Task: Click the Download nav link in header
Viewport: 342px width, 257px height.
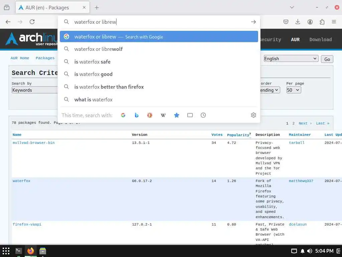Action: click(x=320, y=39)
